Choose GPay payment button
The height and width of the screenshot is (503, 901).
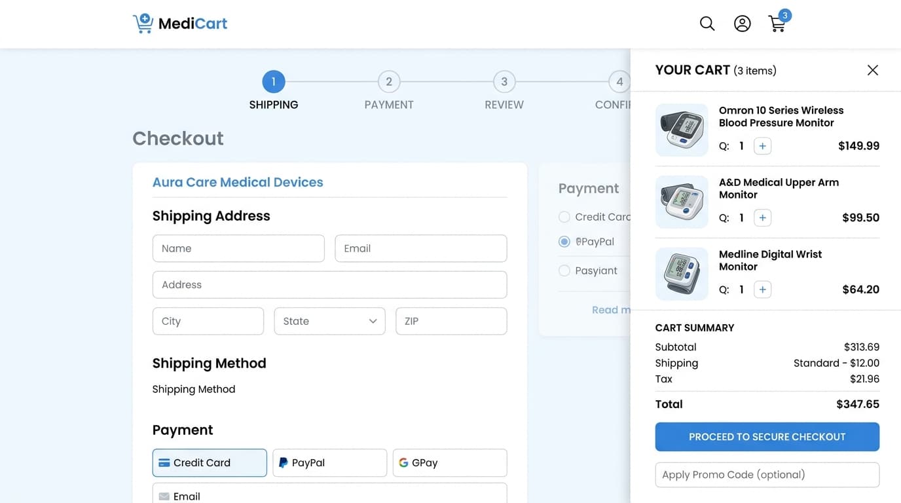coord(450,462)
